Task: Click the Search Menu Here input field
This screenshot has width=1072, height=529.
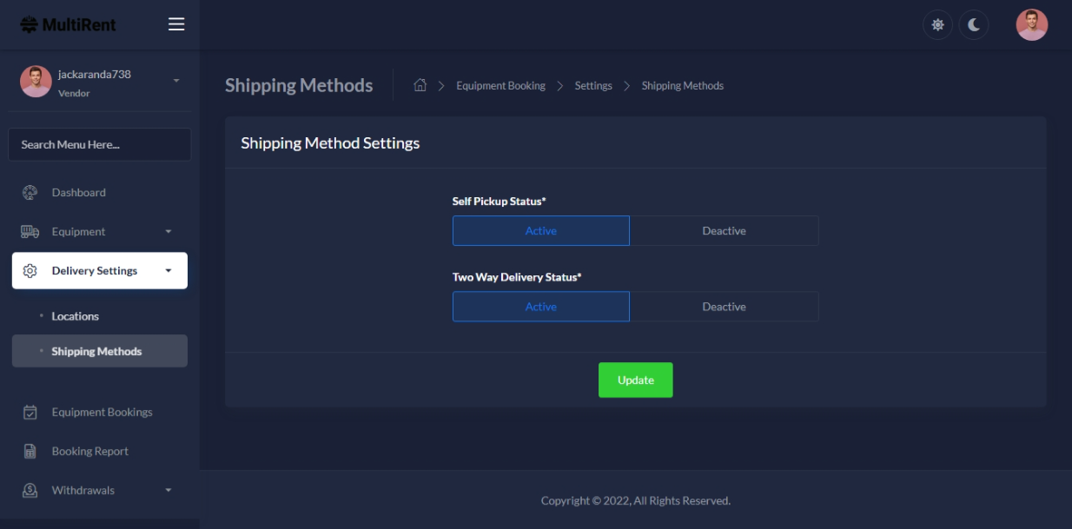Action: [99, 145]
